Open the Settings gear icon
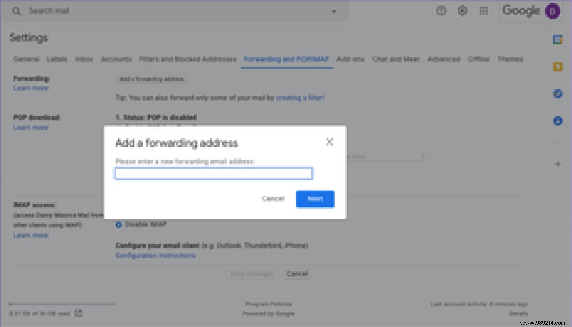This screenshot has height=327, width=572. click(x=462, y=11)
